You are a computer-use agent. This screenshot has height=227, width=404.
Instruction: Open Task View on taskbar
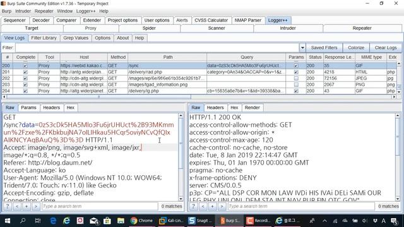38,221
